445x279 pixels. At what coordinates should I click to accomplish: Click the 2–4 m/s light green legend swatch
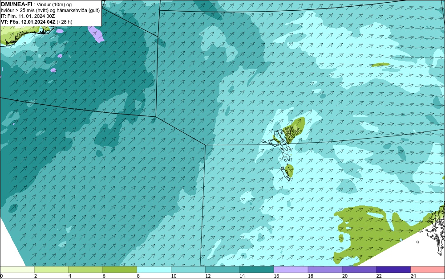point(51,269)
